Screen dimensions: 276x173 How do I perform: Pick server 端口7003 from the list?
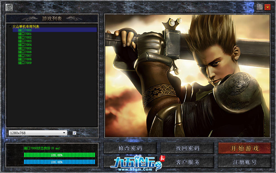[25, 41]
